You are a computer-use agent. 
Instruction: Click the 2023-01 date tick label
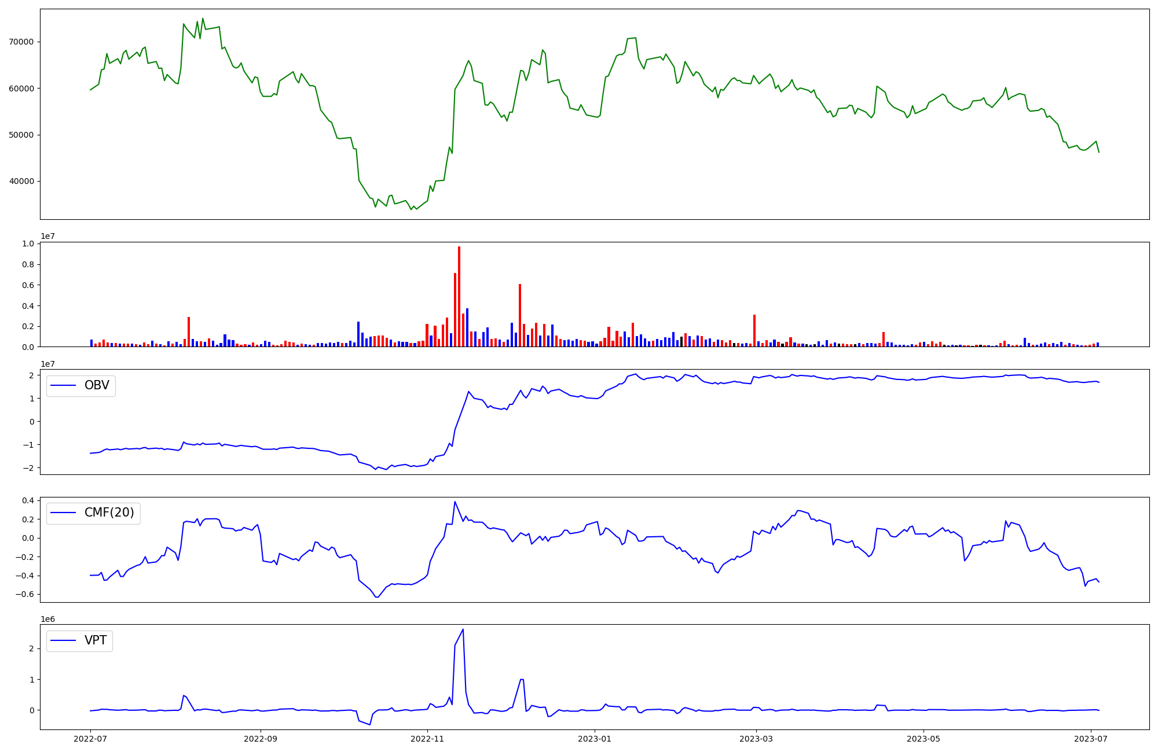pyautogui.click(x=595, y=739)
